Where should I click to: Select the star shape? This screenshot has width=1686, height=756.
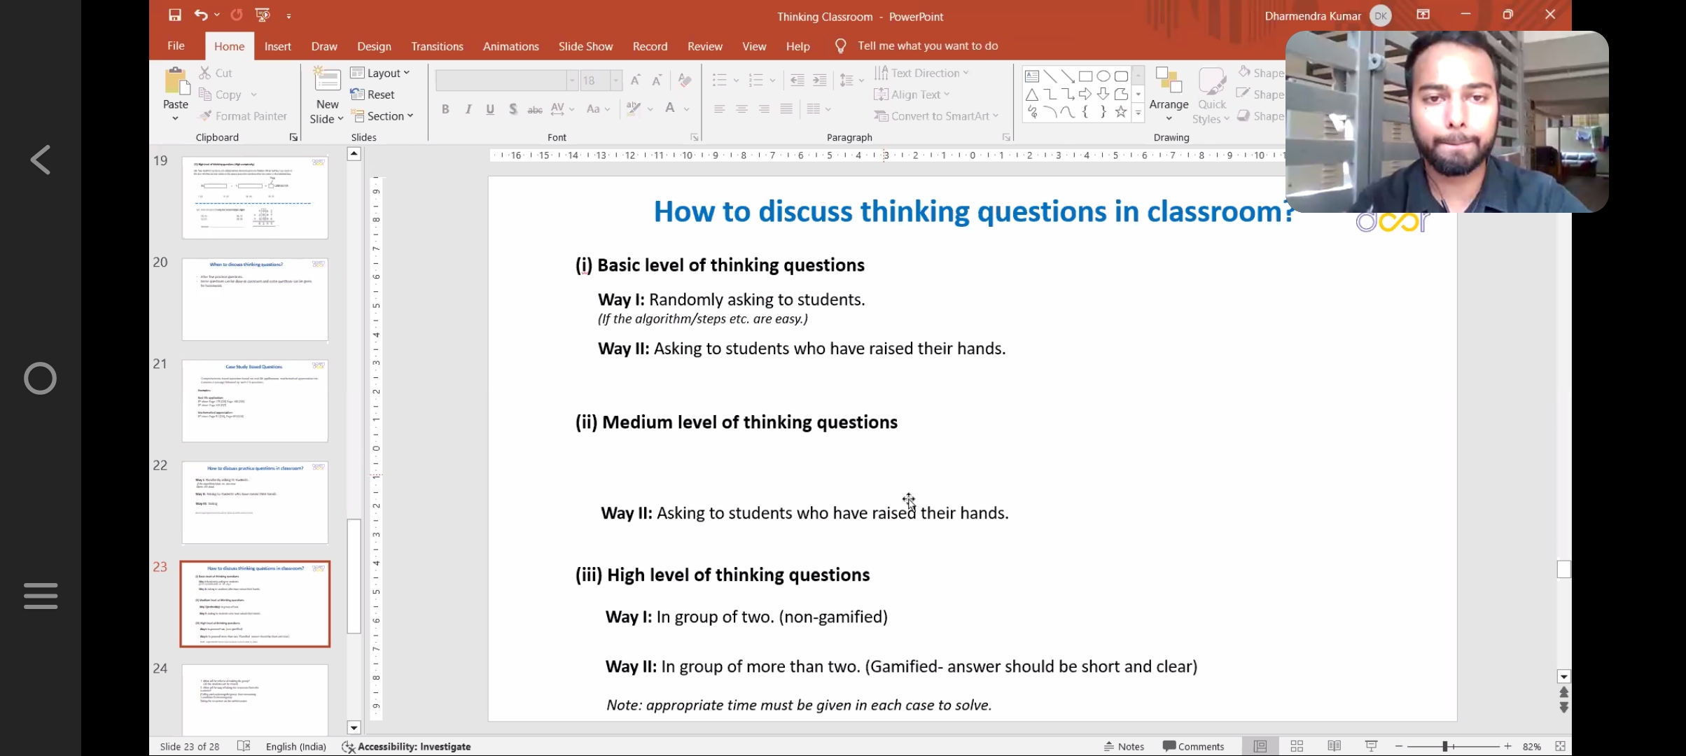click(x=1121, y=112)
